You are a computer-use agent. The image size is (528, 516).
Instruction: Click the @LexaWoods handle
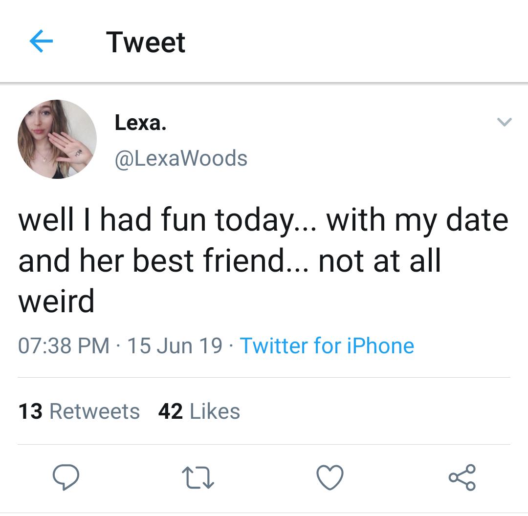click(181, 158)
